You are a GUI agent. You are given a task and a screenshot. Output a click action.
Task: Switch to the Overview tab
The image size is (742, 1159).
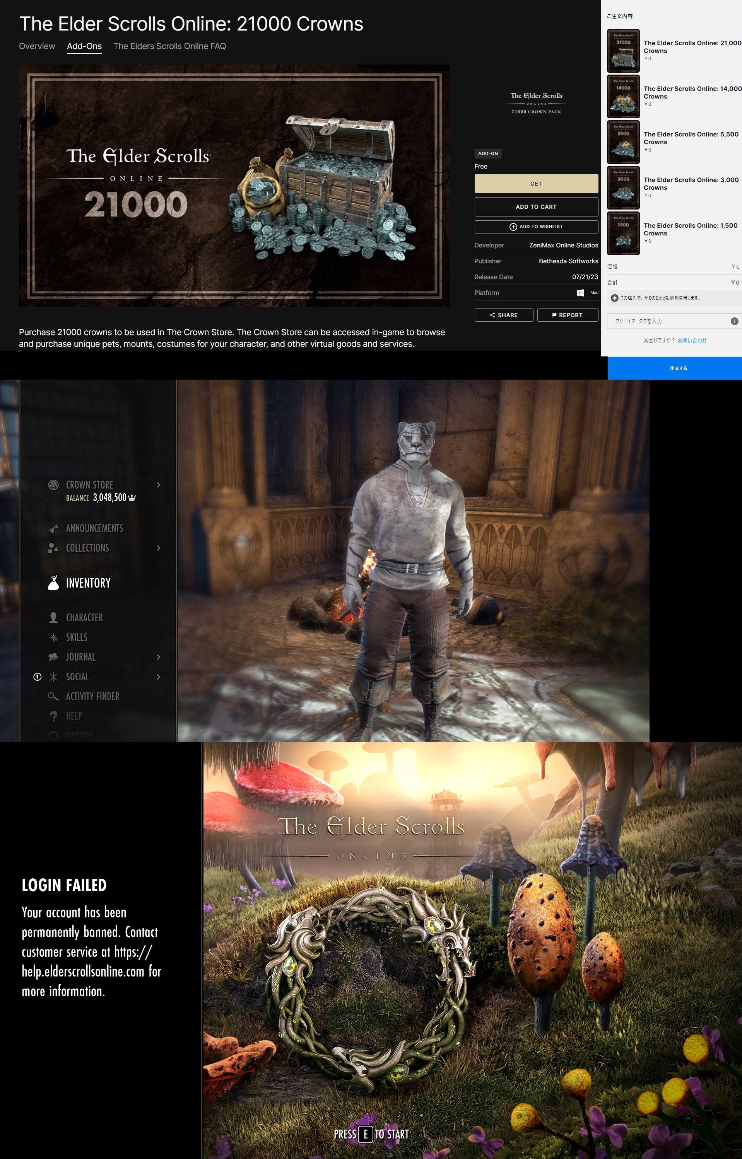pos(37,46)
